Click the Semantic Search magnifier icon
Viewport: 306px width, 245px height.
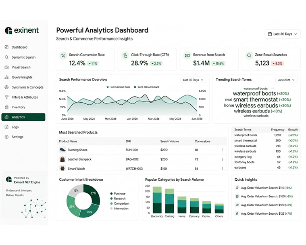6,57
